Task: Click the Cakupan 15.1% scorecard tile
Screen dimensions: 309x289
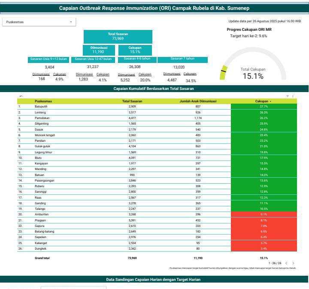Action: pyautogui.click(x=135, y=50)
